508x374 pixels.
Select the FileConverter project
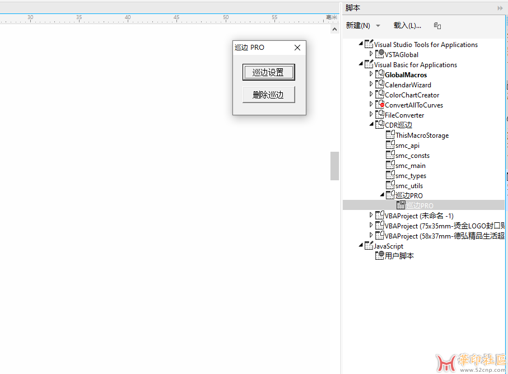point(404,115)
